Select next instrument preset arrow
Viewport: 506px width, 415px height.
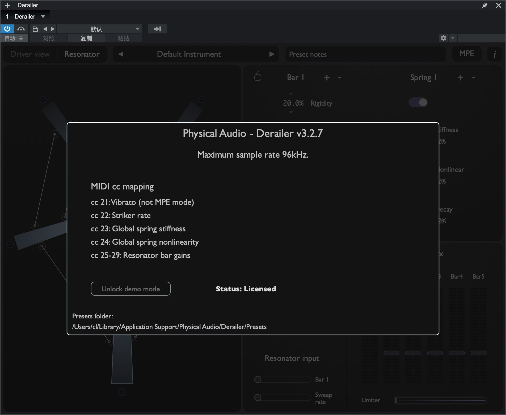pos(272,54)
